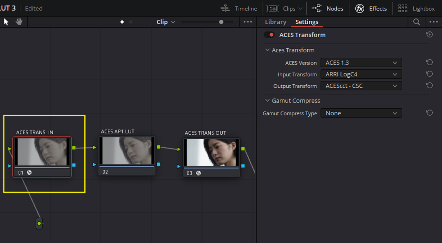Open the Lightbox view
Screen dimensions: 442x243
(x=416, y=9)
